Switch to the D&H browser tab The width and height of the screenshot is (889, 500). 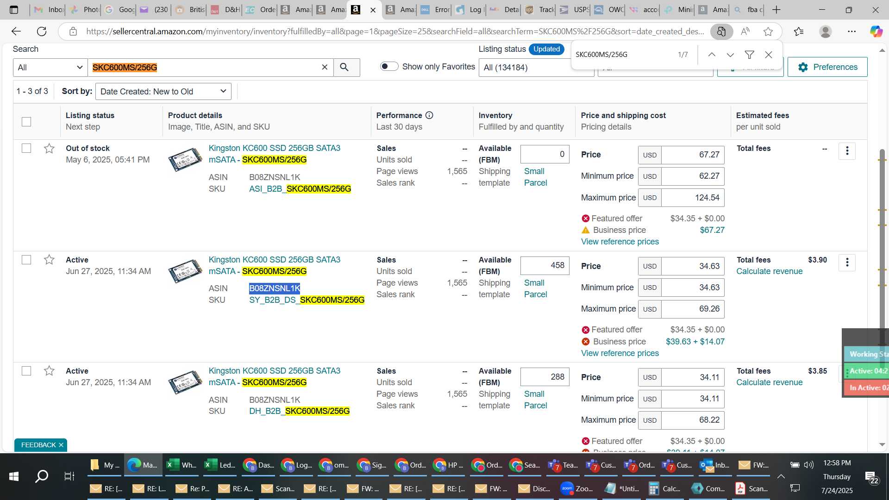coord(225,10)
